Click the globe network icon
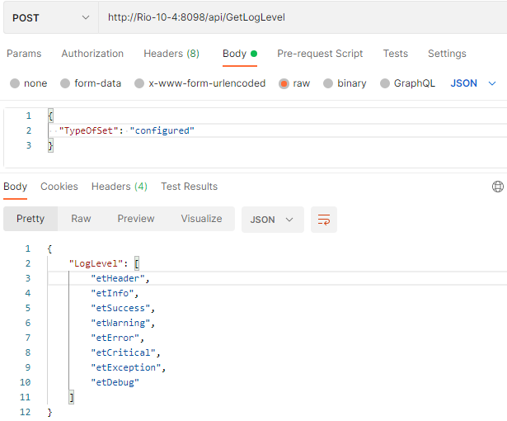Viewport: 507px width, 421px height. pos(497,187)
